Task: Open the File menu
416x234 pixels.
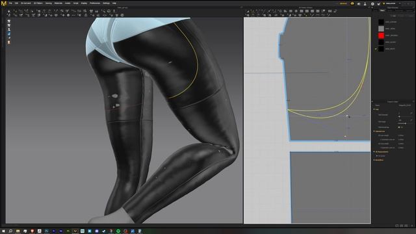Action: click(10, 3)
